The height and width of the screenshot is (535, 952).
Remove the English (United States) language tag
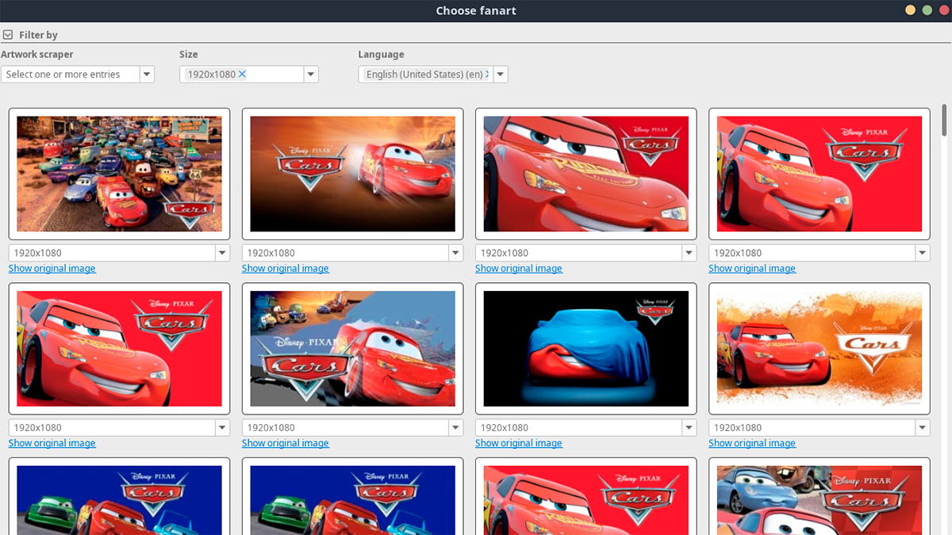(x=488, y=74)
